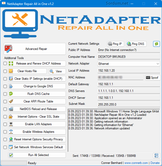Click the DHCP Server field
The image size is (162, 166).
[x=129, y=98]
